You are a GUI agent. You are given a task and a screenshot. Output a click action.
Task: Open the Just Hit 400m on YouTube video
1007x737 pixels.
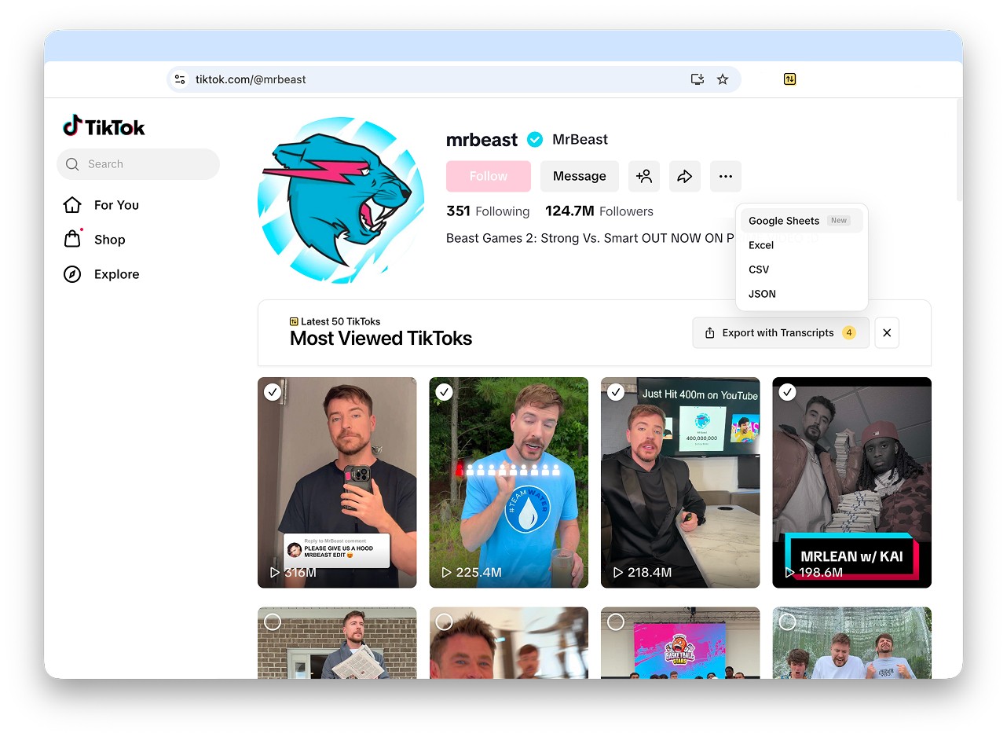tap(680, 482)
